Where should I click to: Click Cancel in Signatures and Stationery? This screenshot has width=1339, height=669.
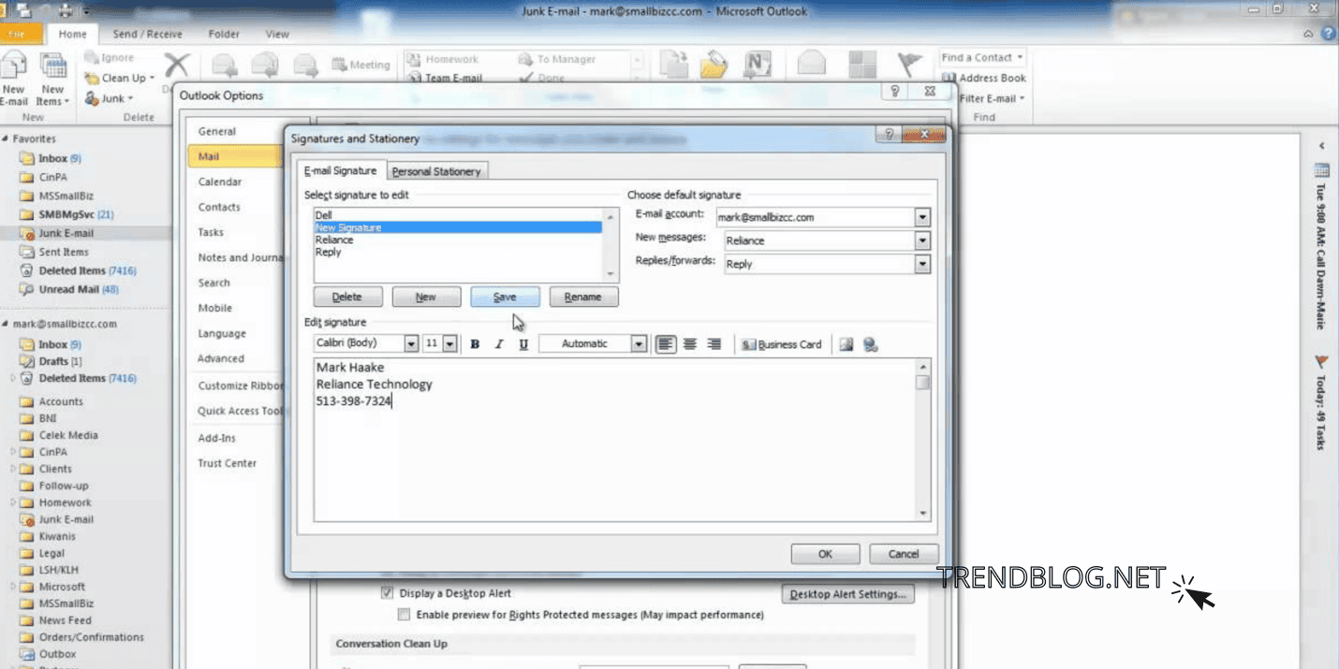904,554
